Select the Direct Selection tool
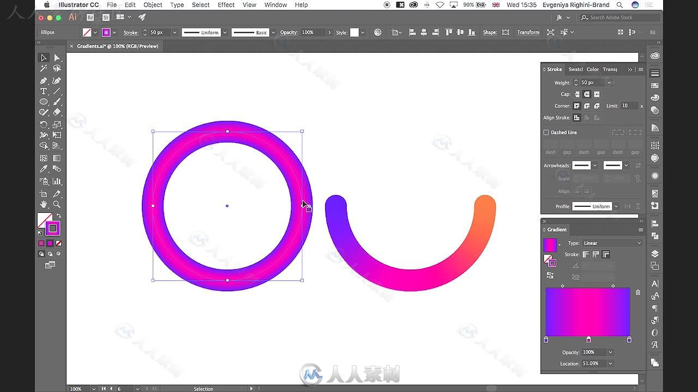The height and width of the screenshot is (392, 698). tap(57, 58)
